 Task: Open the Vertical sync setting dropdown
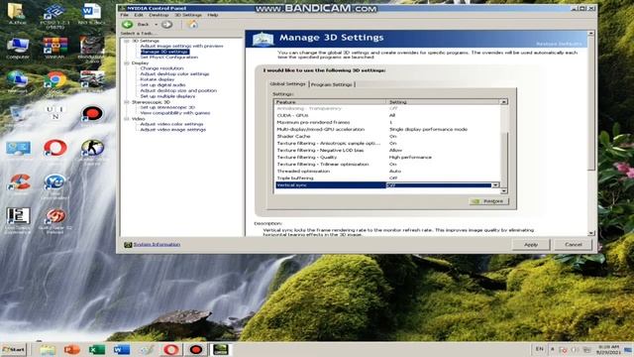pyautogui.click(x=495, y=185)
